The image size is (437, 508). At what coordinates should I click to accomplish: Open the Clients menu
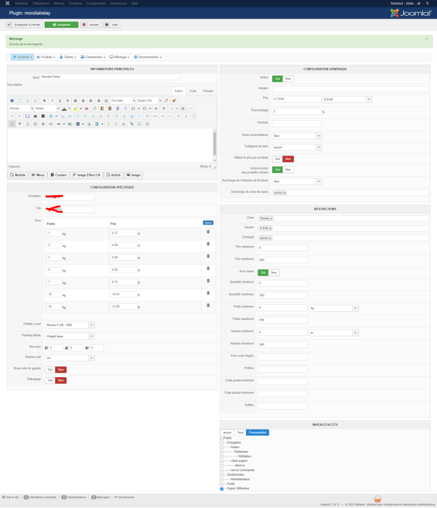click(x=68, y=57)
